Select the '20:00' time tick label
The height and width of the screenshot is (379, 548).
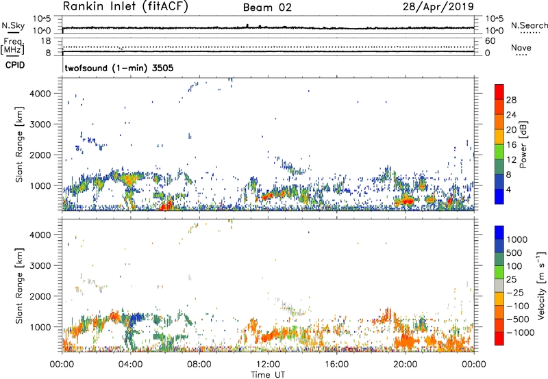coord(405,365)
